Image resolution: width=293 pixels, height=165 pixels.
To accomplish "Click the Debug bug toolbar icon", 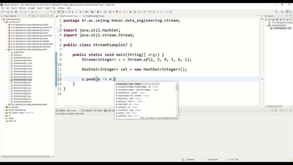I will (x=81, y=12).
